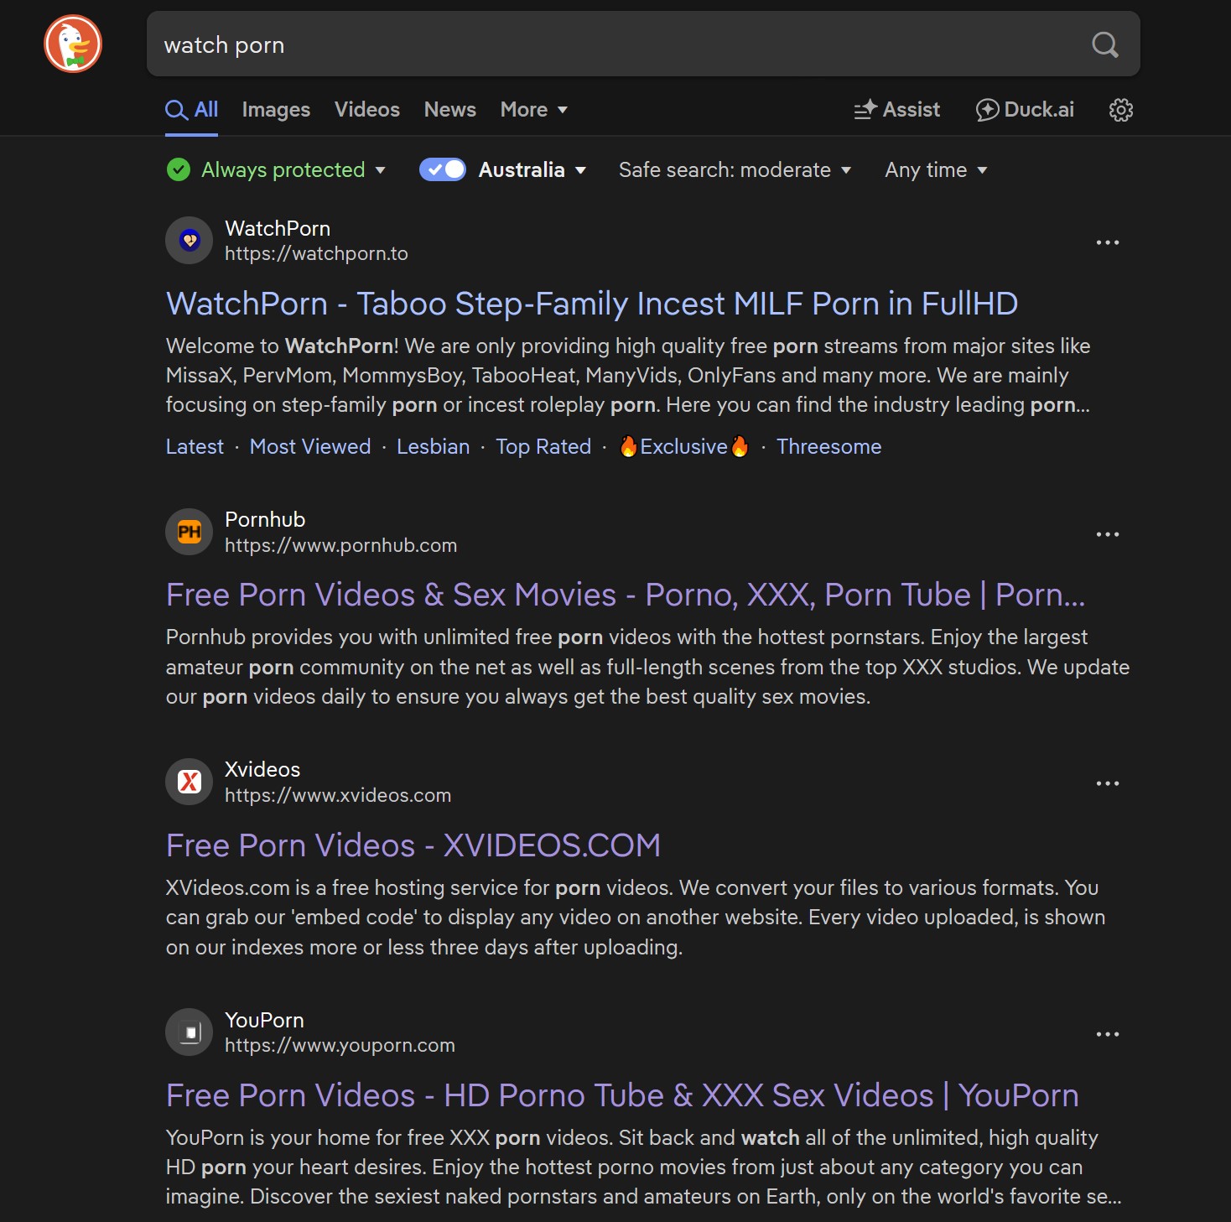Viewport: 1231px width, 1222px height.
Task: Click the https://www.xvideos.com URL text
Action: (338, 795)
